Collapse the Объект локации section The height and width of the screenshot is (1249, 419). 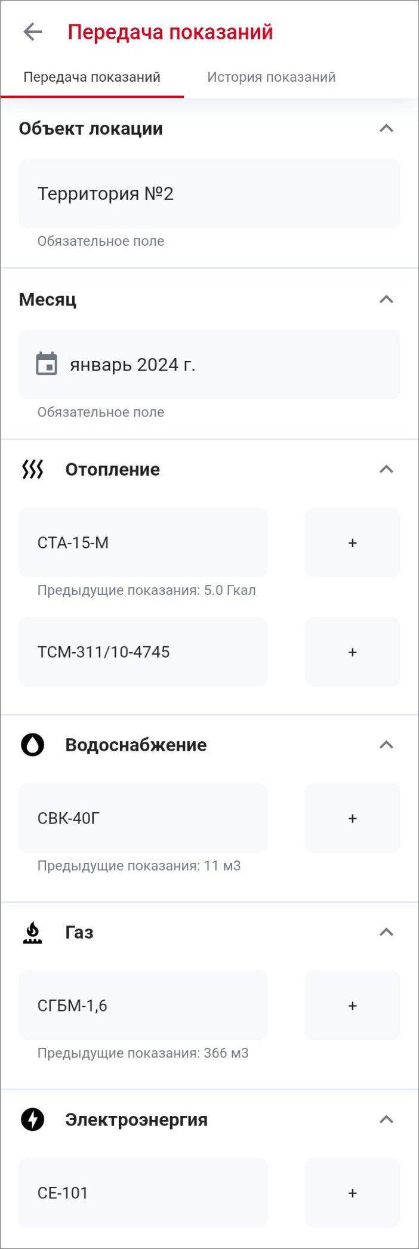pyautogui.click(x=386, y=128)
